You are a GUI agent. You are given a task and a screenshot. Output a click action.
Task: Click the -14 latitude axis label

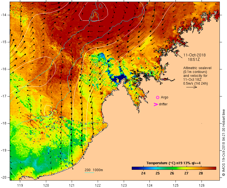coord(4,15)
